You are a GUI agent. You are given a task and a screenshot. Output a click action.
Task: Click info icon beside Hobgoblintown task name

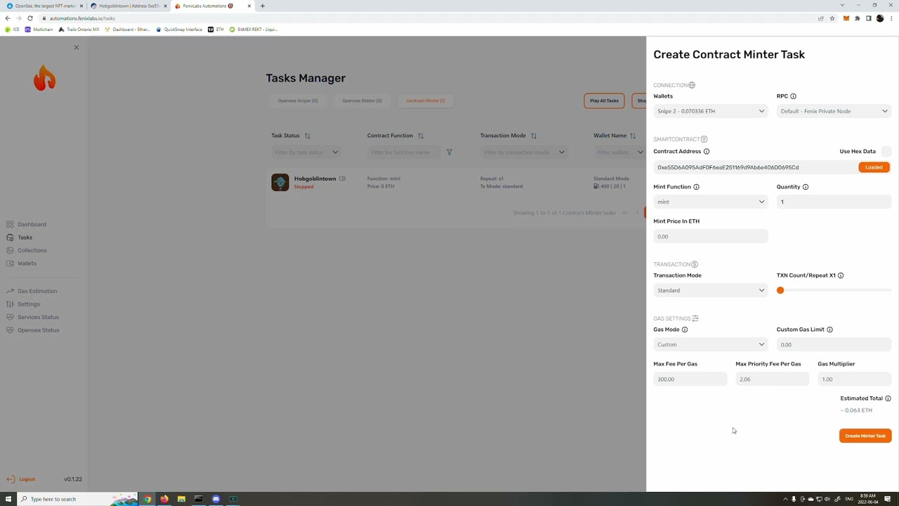pyautogui.click(x=342, y=179)
